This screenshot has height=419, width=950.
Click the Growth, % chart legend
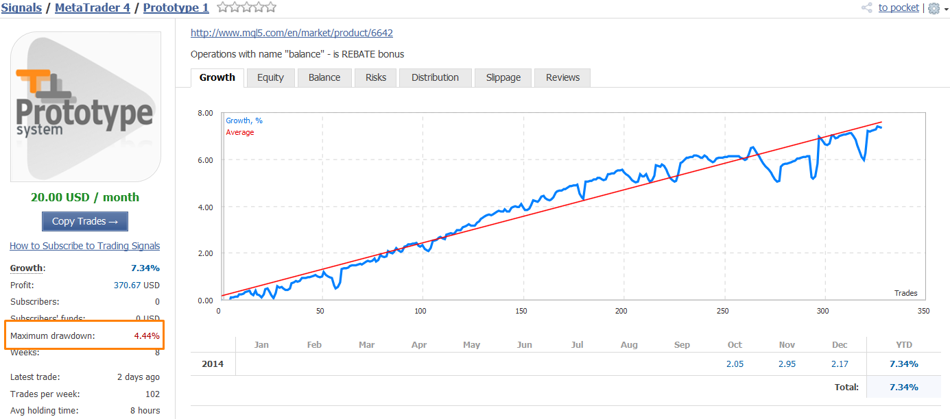(244, 120)
